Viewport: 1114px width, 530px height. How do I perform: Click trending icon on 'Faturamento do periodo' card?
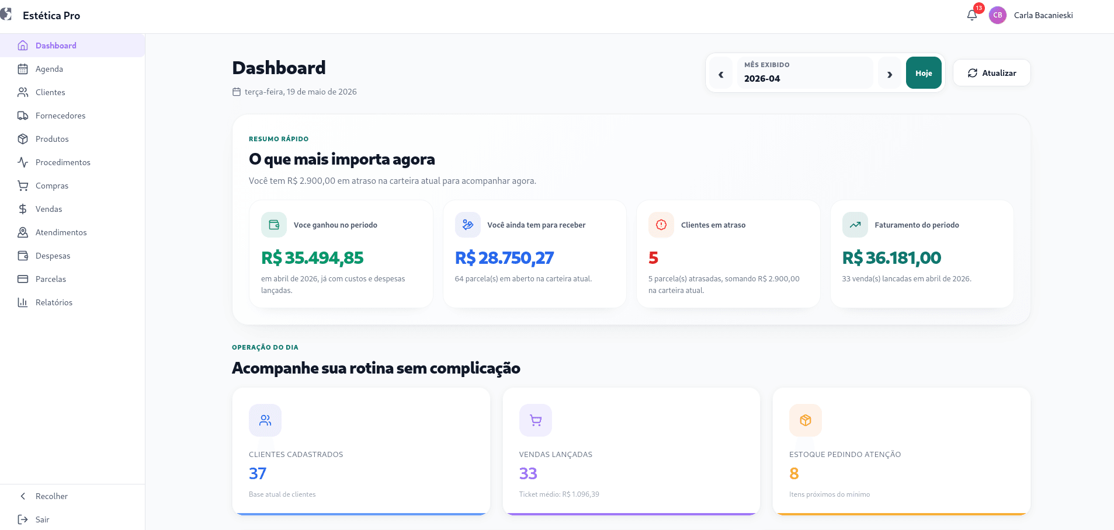[855, 225]
